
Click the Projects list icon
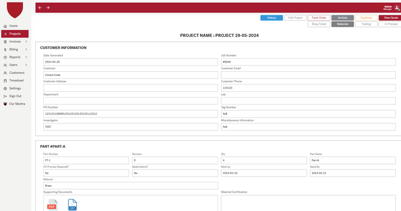(5, 34)
